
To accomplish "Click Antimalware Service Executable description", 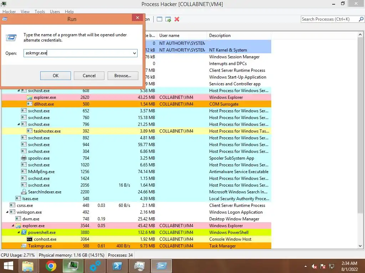I will pyautogui.click(x=238, y=172).
